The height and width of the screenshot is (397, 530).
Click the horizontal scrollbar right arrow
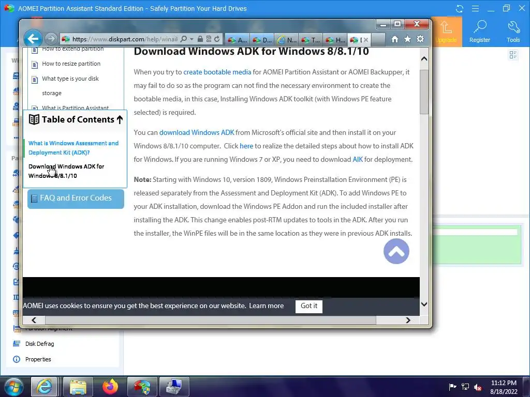[408, 320]
